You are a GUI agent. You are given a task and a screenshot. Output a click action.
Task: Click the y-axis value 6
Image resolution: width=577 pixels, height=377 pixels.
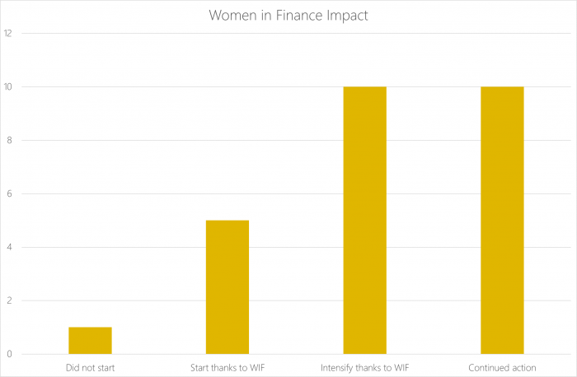tap(8, 194)
